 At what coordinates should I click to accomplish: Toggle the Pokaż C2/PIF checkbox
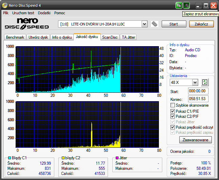pyautogui.click(x=172, y=116)
